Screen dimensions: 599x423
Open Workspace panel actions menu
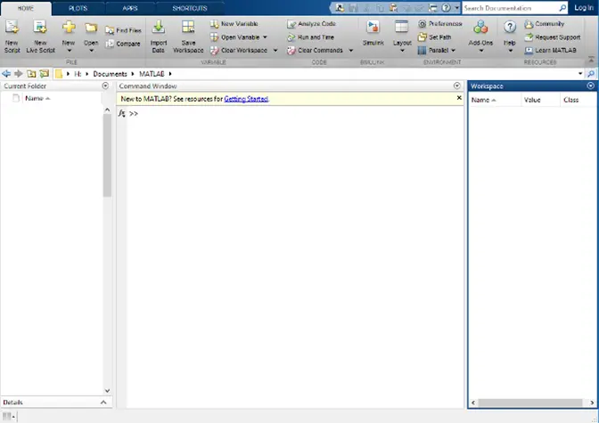[591, 85]
